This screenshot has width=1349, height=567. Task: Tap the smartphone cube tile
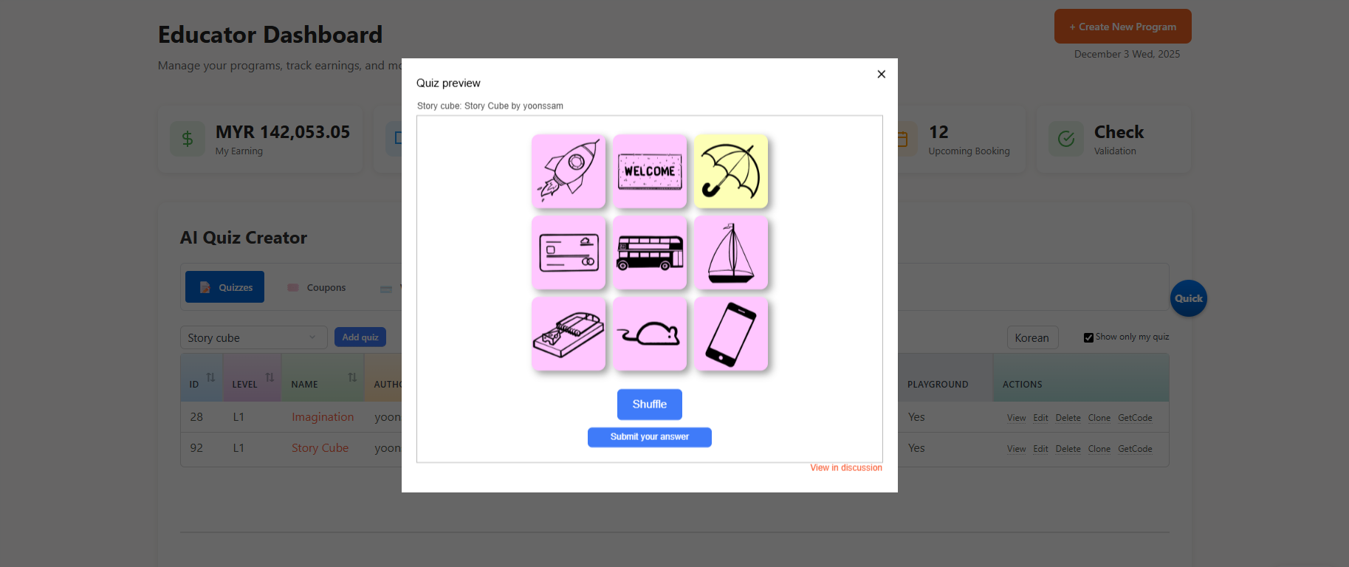[731, 334]
